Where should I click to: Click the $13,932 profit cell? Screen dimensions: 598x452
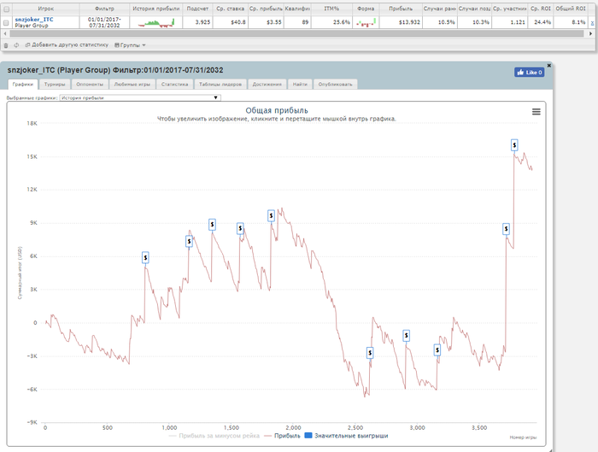click(401, 22)
